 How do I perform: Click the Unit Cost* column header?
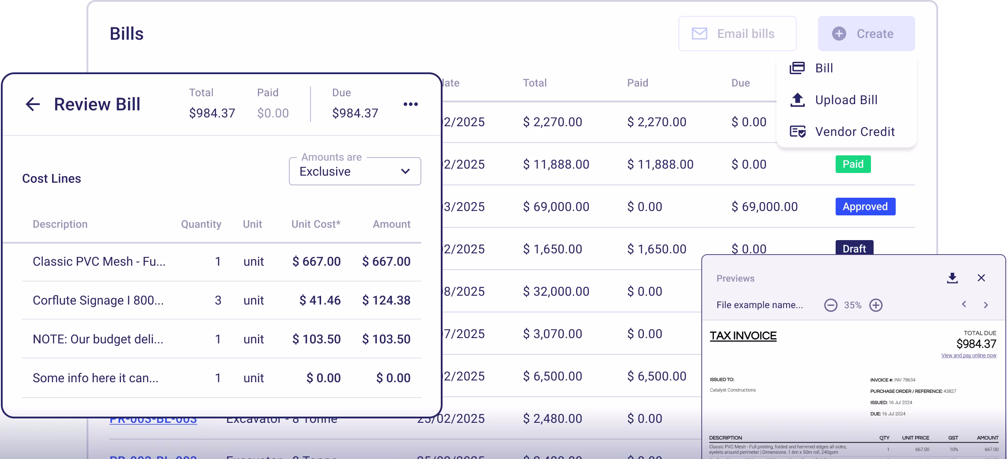click(x=316, y=224)
